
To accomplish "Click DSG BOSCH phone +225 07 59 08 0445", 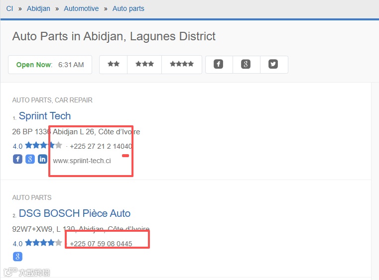I will coord(101,244).
